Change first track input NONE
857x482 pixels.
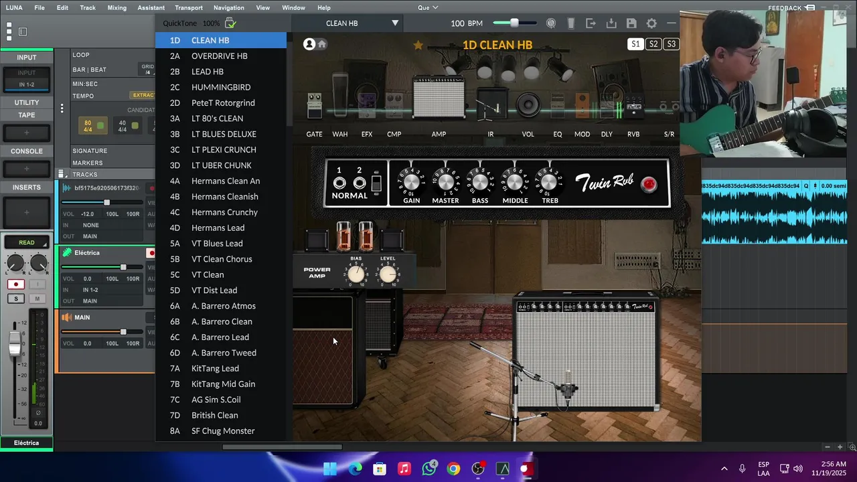(x=91, y=225)
